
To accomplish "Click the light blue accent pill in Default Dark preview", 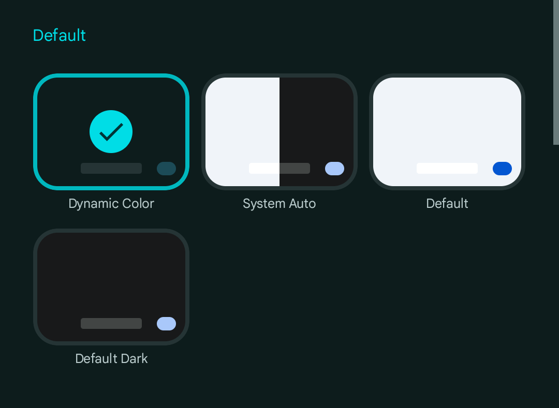I will [167, 324].
